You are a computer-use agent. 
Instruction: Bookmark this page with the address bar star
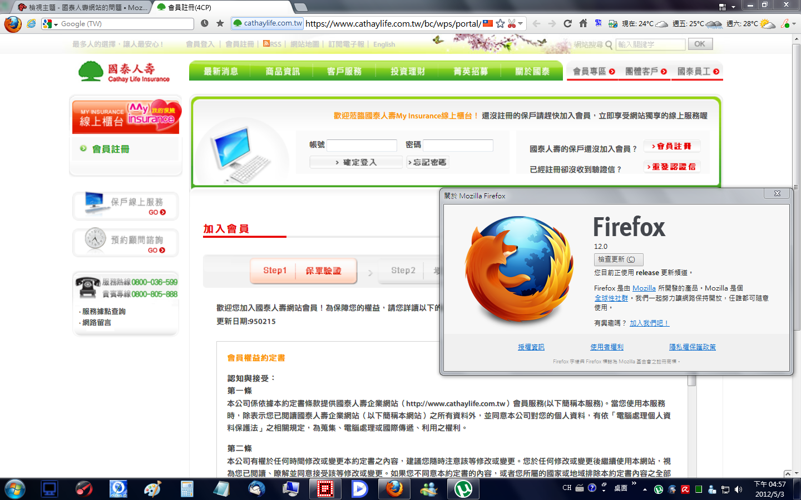tap(500, 23)
